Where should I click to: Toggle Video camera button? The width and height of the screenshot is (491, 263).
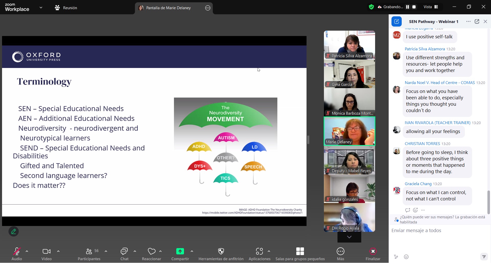(47, 254)
